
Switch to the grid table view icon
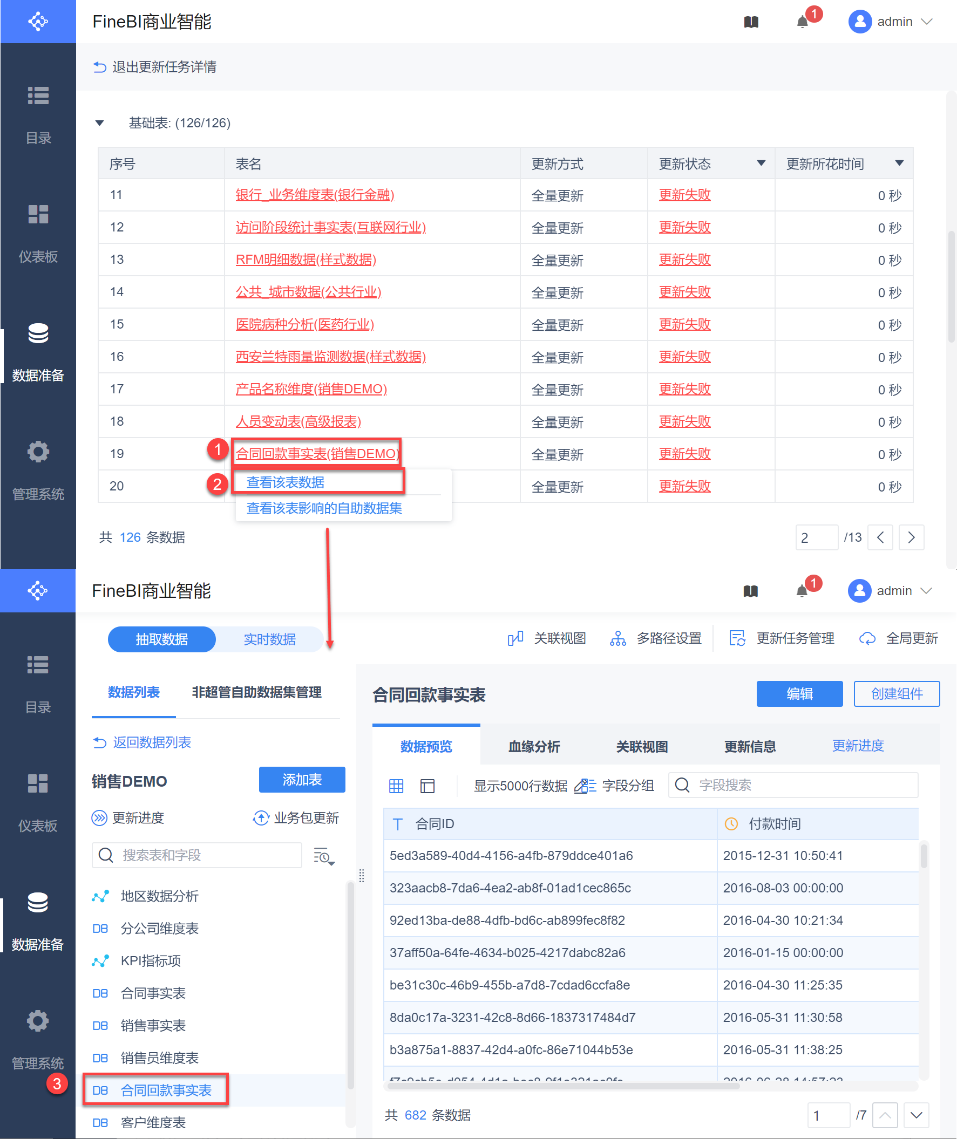pyautogui.click(x=396, y=786)
